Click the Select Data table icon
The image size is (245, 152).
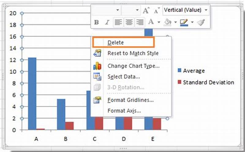[x=97, y=76]
